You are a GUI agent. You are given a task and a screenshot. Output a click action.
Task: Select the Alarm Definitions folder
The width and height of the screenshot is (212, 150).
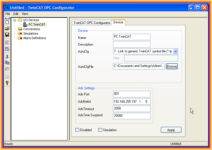(34, 38)
